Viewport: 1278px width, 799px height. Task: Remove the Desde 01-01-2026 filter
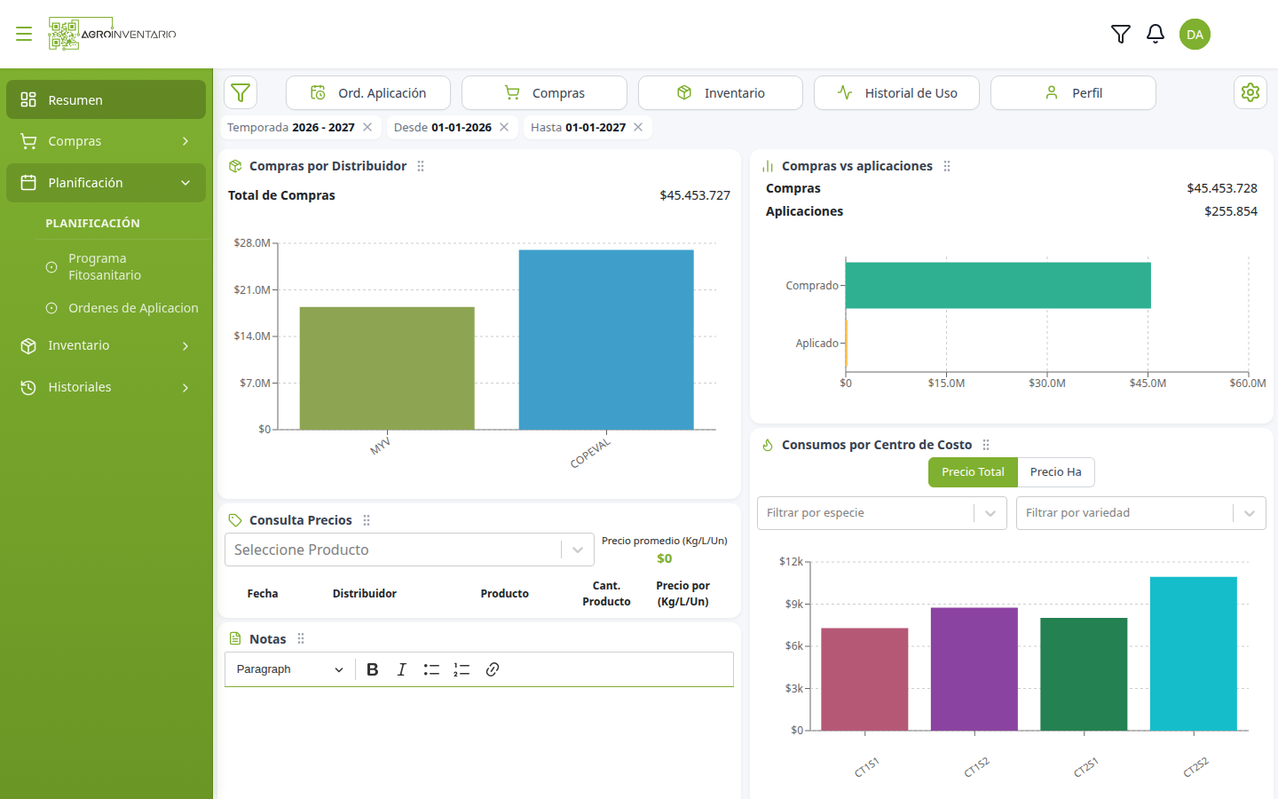pyautogui.click(x=504, y=127)
